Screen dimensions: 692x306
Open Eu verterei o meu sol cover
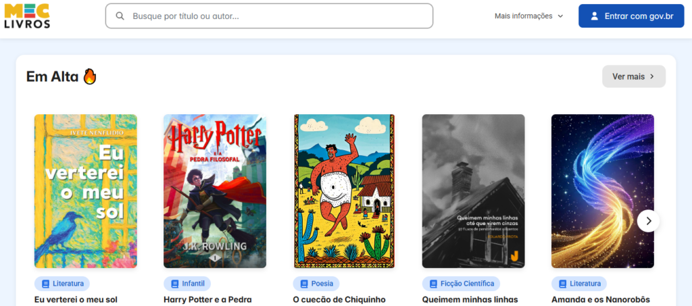(x=86, y=191)
